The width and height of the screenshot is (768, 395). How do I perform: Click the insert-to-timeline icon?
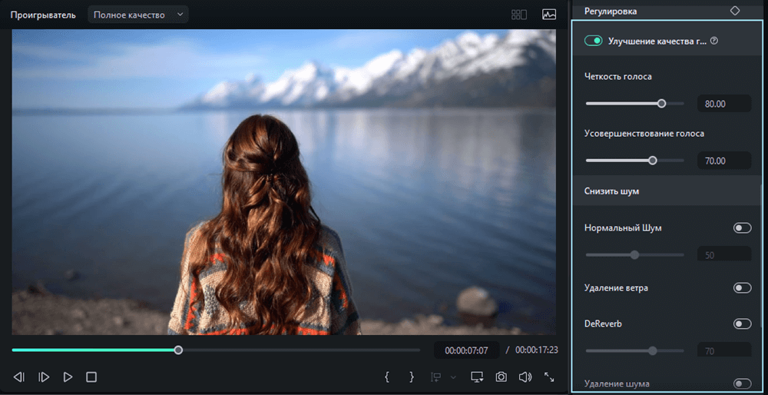click(436, 377)
